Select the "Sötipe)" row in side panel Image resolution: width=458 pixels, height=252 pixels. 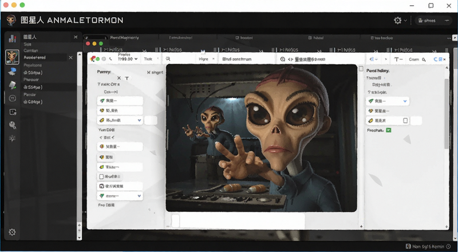pyautogui.click(x=33, y=87)
